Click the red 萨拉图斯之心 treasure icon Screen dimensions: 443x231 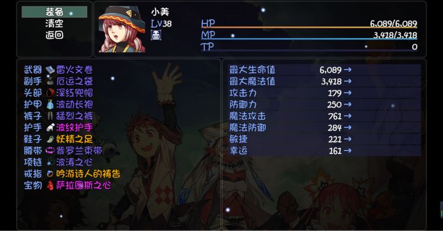click(x=50, y=186)
